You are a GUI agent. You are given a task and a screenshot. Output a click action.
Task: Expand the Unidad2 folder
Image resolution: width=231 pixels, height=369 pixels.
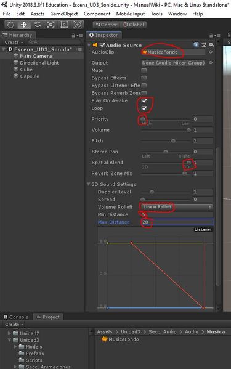pyautogui.click(x=9, y=333)
